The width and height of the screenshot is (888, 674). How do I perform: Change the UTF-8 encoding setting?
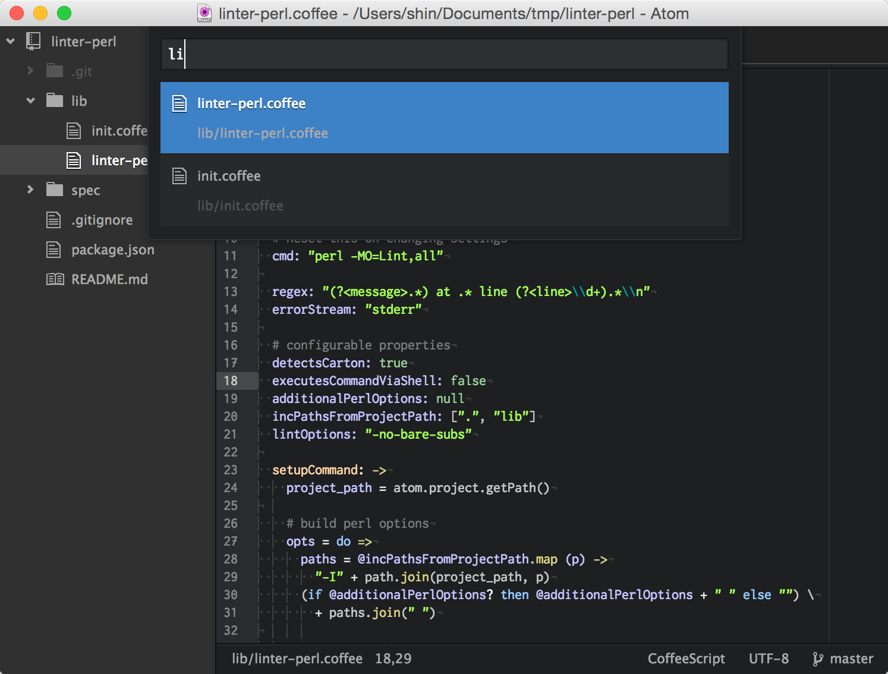pos(769,659)
